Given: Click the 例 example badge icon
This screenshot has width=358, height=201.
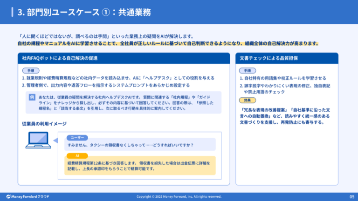Looking at the screenshot, I should pyautogui.click(x=32, y=97).
